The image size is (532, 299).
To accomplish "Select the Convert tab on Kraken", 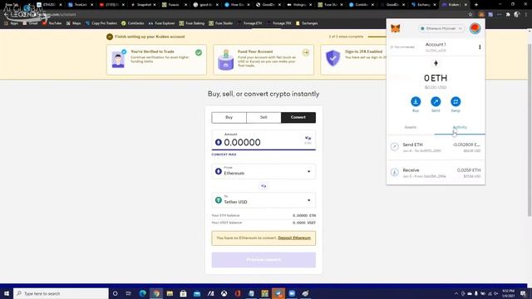I will click(x=298, y=117).
